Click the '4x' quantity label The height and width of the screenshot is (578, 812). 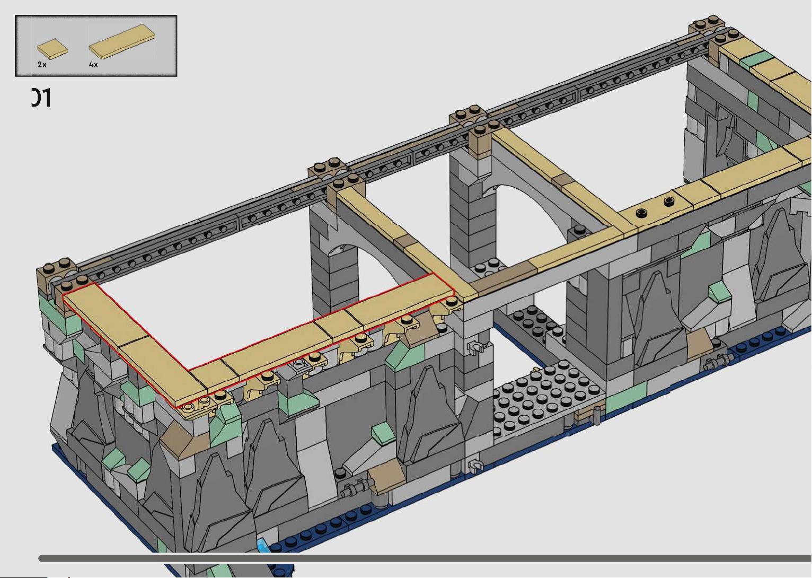pos(93,65)
